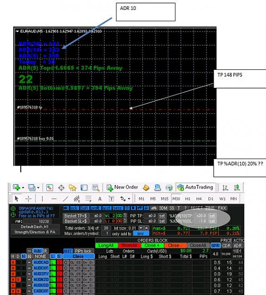Select the horizontal line drawing tool
The height and width of the screenshot is (295, 266).
click(54, 199)
